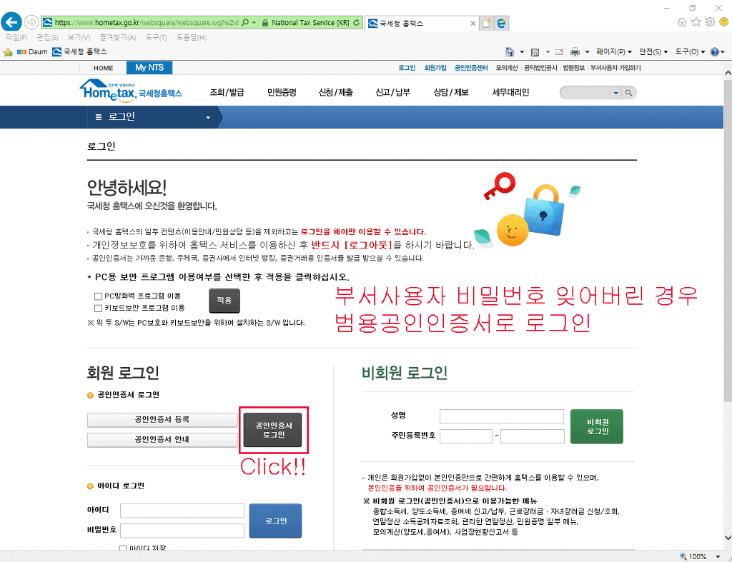This screenshot has height=562, width=732.
Task: Click the RSS feeds icon
Action: point(535,51)
